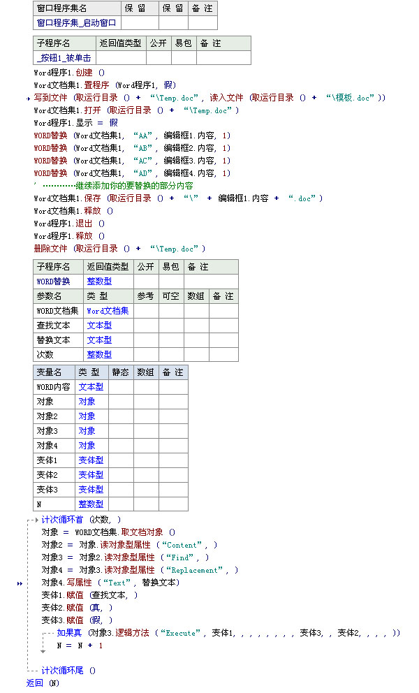Click the Word文档集1.置程序 code line
This screenshot has width=419, height=693.
[x=105, y=85]
